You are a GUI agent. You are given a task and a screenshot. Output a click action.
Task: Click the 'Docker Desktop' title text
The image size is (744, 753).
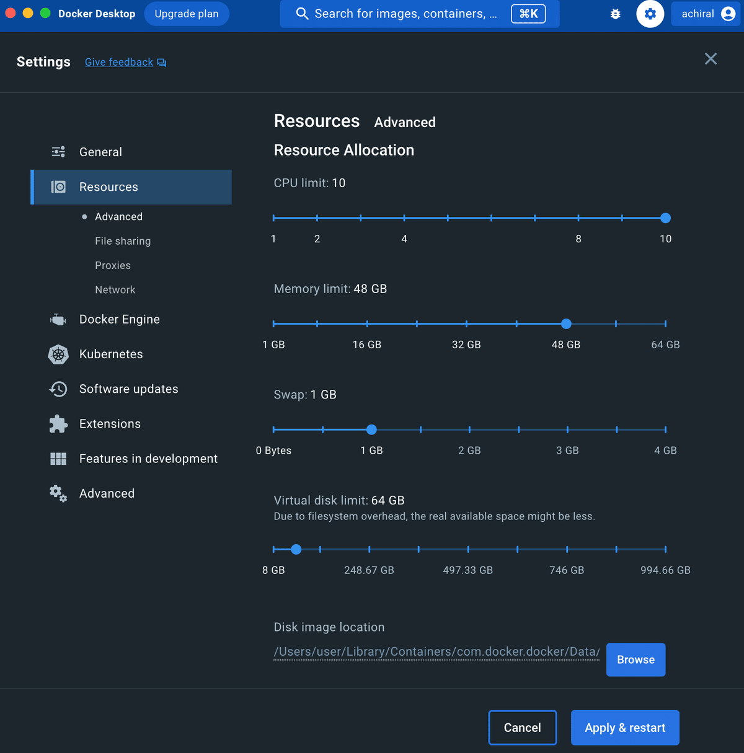coord(97,14)
